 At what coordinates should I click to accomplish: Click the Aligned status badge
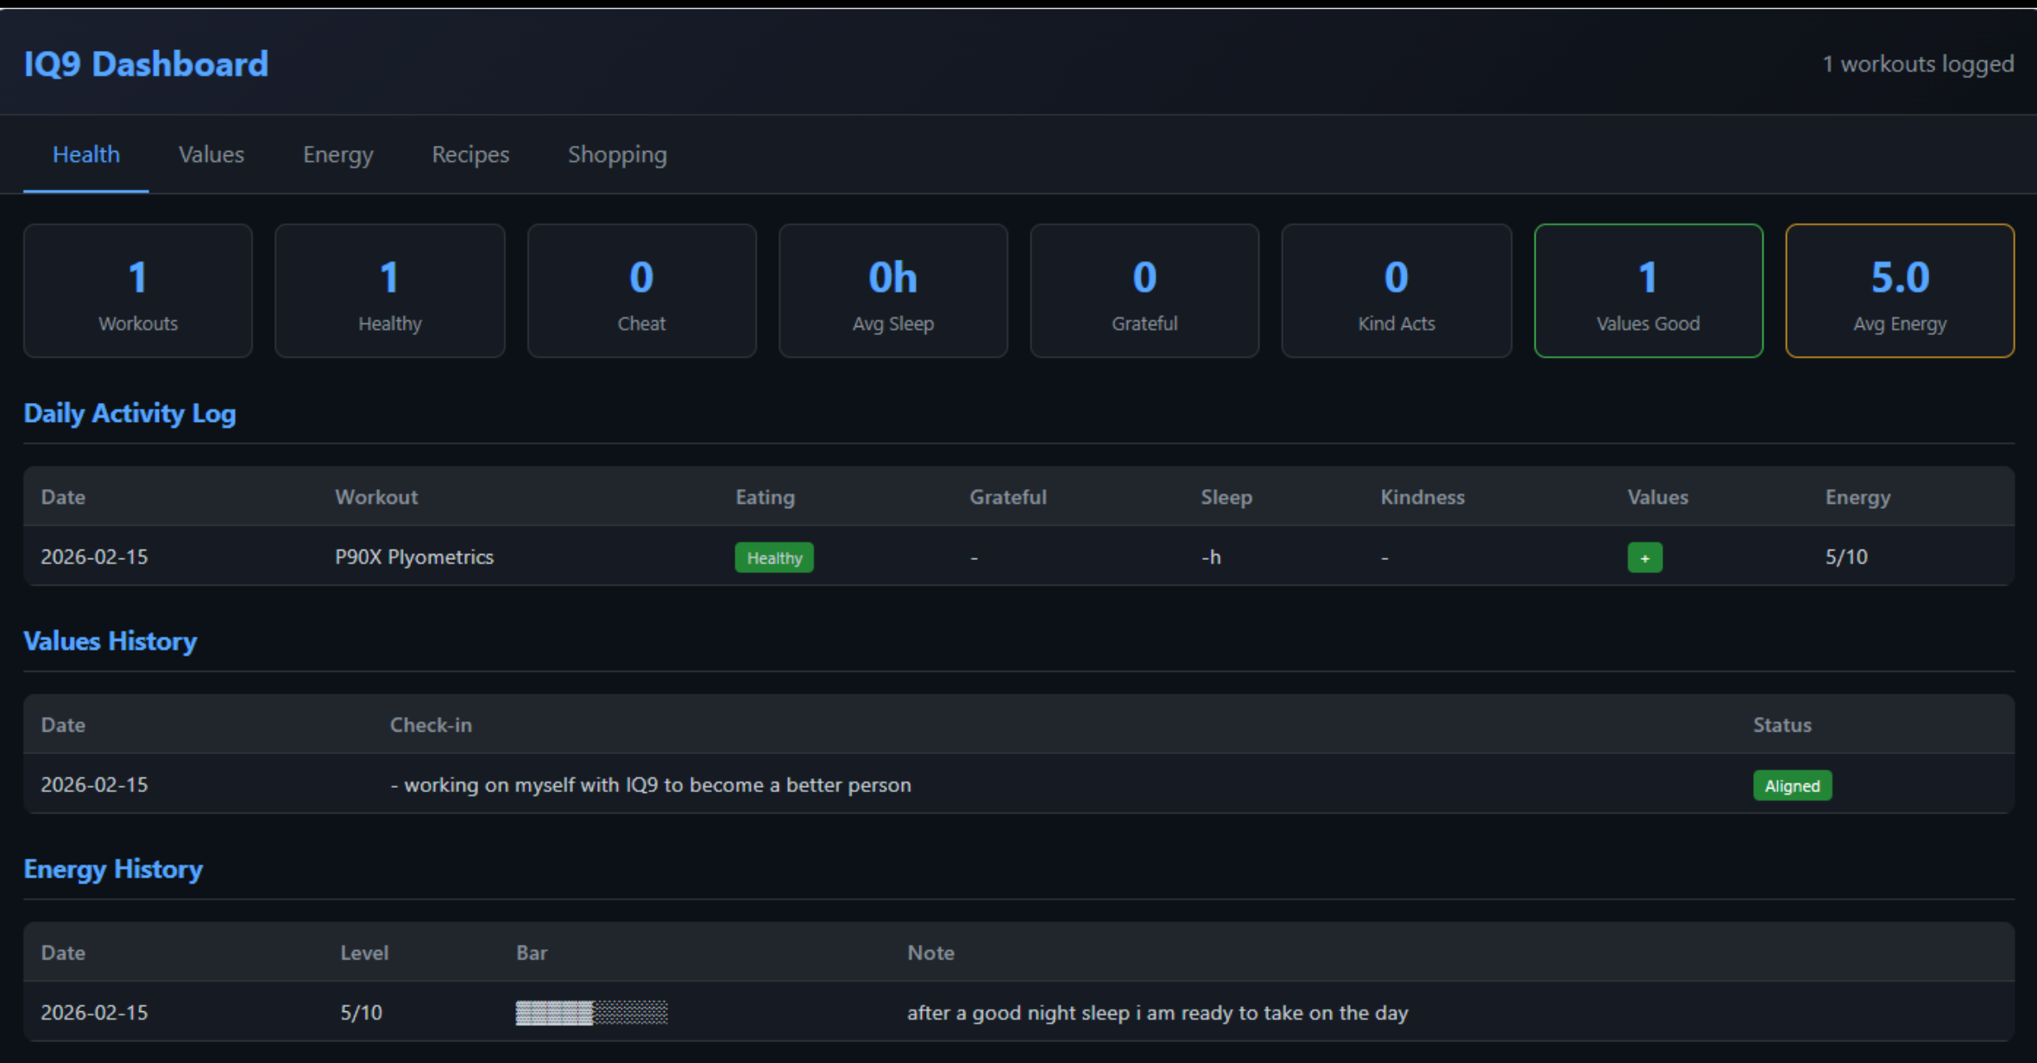tap(1792, 785)
